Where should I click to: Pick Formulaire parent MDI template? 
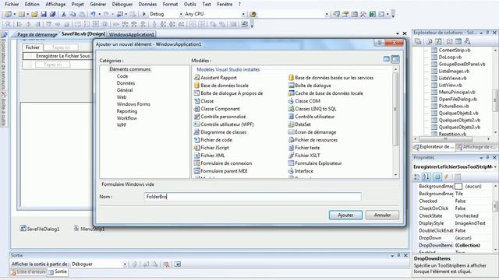tap(221, 171)
